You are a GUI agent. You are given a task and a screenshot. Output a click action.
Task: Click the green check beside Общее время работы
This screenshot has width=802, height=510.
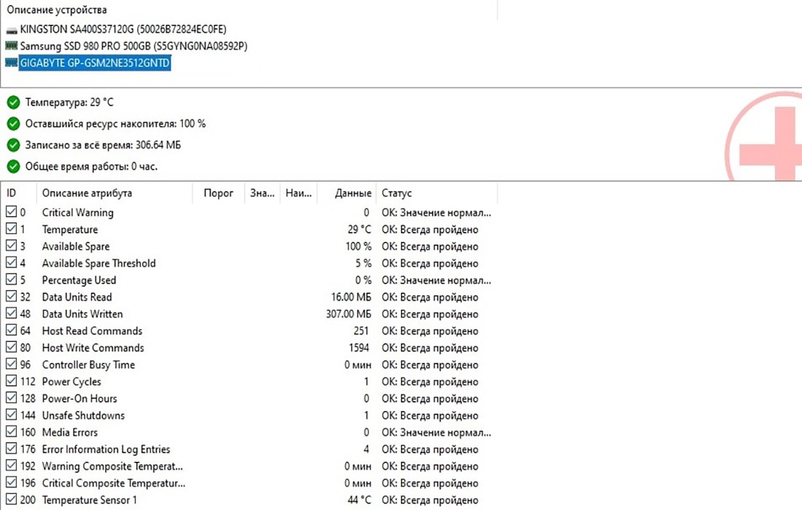pos(13,167)
